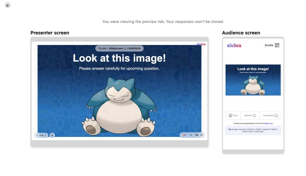Go to previous slide with left chevron

37,135
